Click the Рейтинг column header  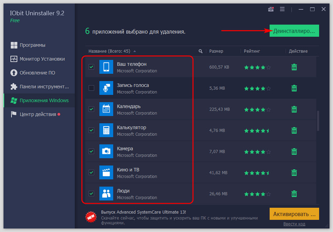[252, 51]
